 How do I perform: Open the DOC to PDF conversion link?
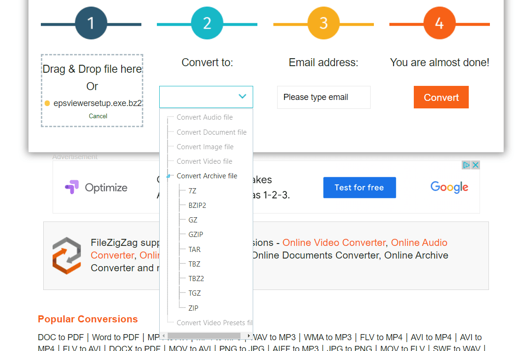point(61,337)
